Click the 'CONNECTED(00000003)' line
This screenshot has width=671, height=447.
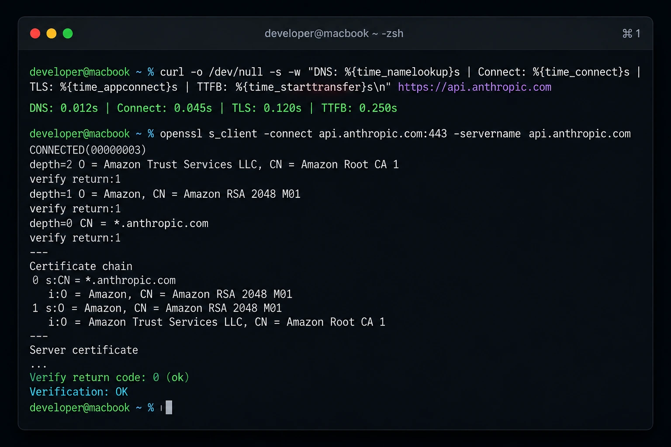coord(88,150)
